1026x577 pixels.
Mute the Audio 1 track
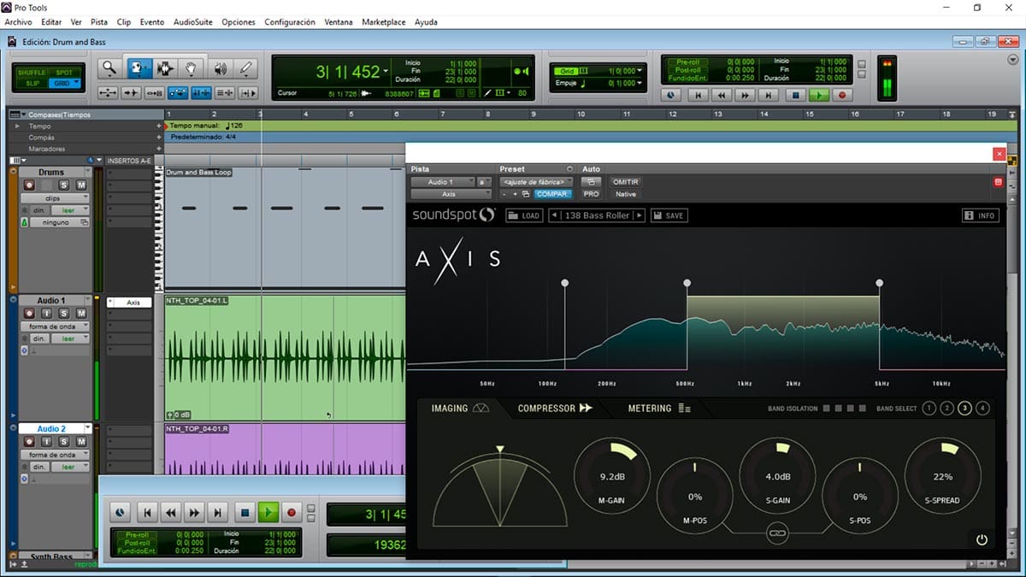(81, 314)
